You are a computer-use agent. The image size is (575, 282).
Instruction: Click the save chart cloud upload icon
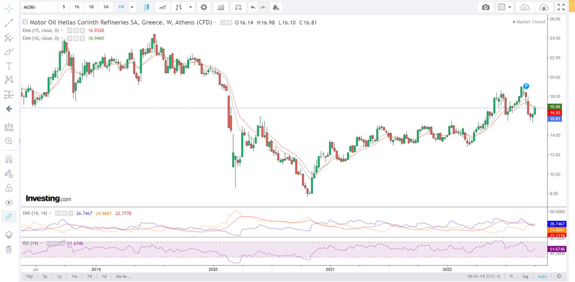[543, 7]
